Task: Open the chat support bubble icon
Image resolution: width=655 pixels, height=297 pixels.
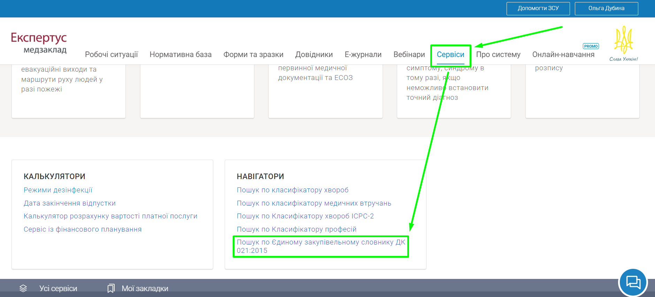Action: (x=633, y=282)
